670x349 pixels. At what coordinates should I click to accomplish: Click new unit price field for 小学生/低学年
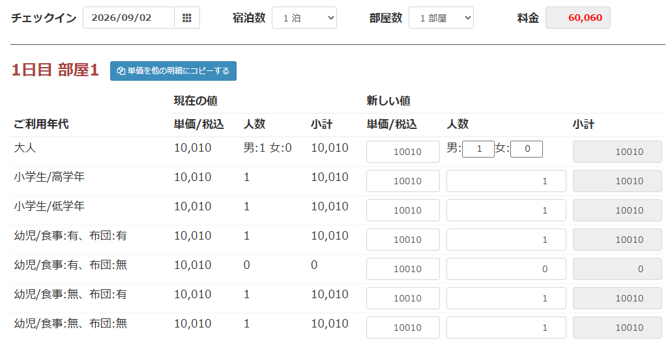point(403,210)
